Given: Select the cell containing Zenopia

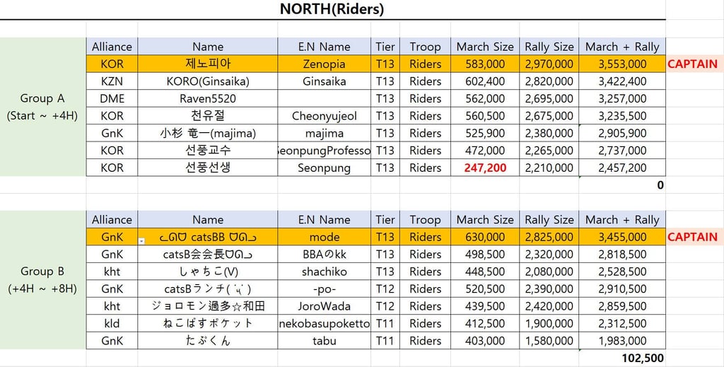Looking at the screenshot, I should pyautogui.click(x=324, y=64).
